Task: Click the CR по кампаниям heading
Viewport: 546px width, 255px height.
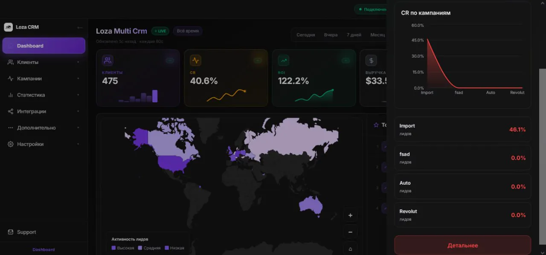Action: tap(426, 13)
